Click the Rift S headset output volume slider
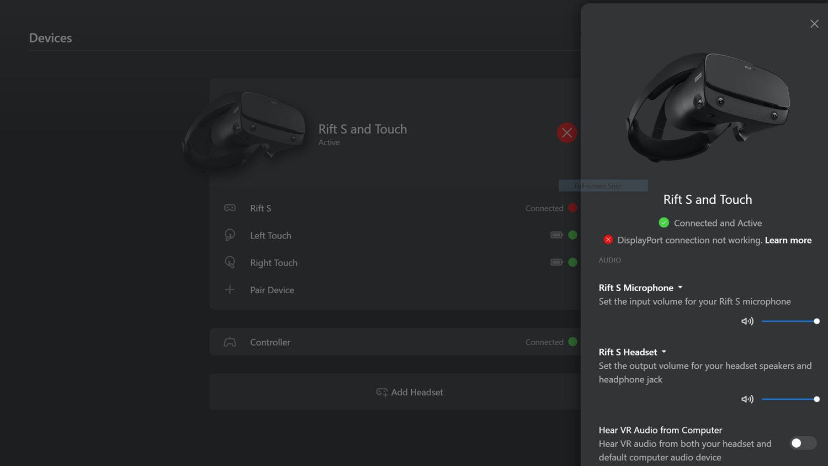The image size is (828, 466). click(x=789, y=399)
